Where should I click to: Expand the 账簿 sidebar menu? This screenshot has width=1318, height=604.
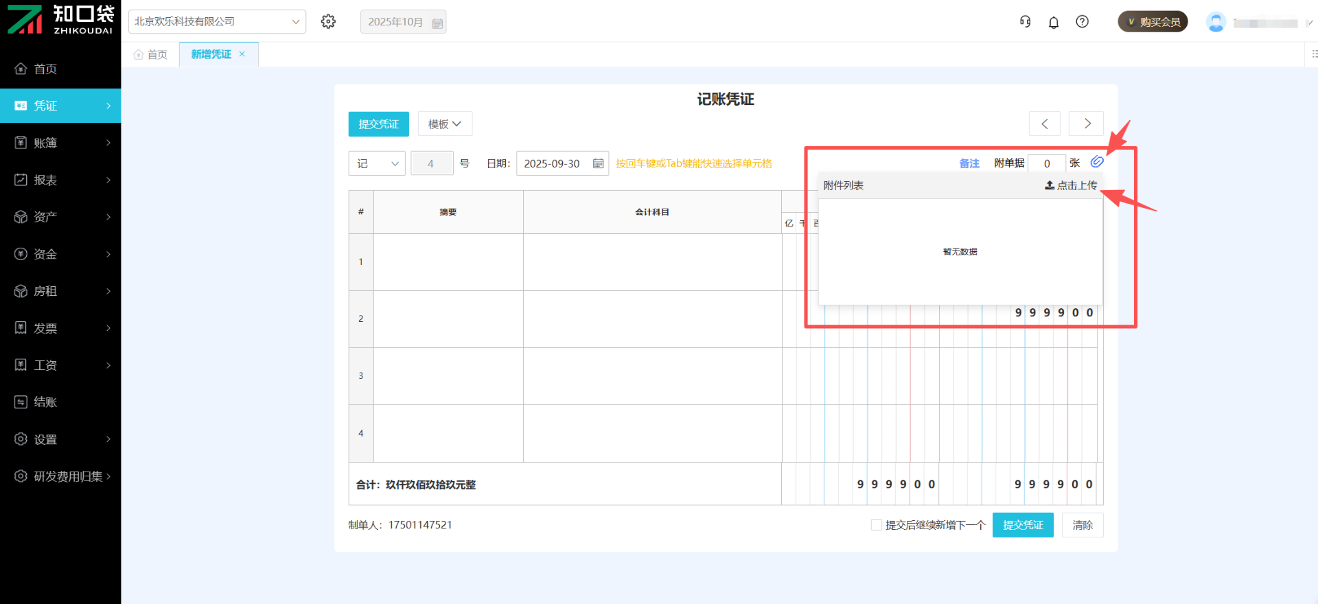(60, 143)
